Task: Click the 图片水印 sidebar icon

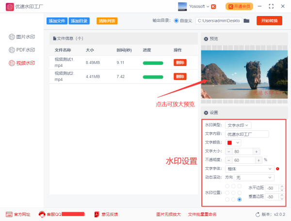Action: 12,37
